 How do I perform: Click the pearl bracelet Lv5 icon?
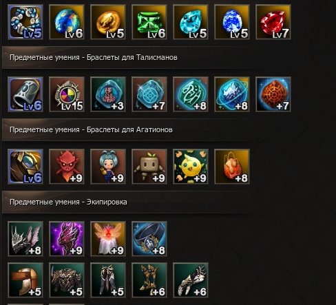(x=25, y=22)
